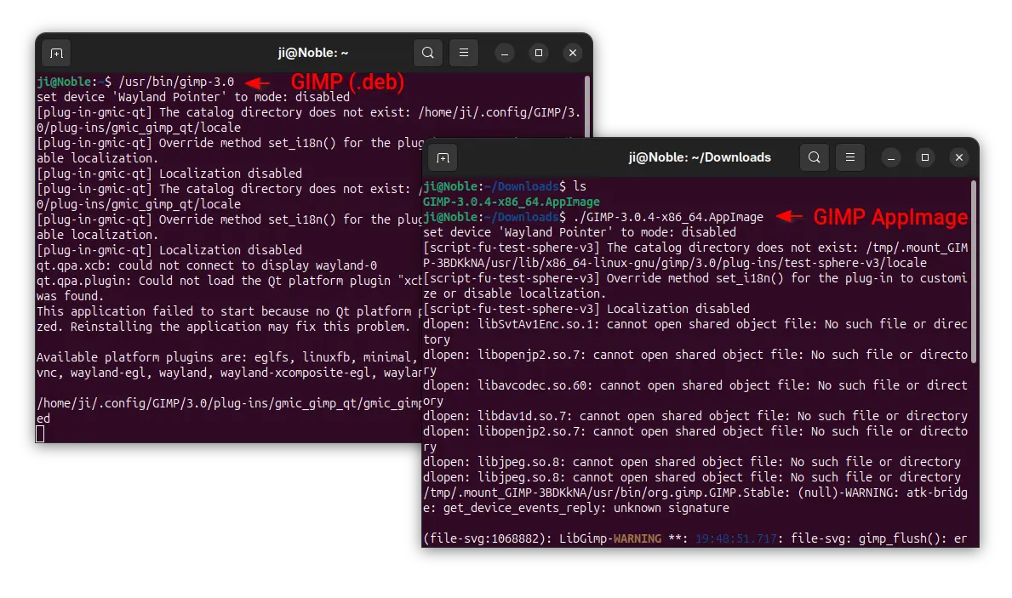Click title 'ji@Noble: ~' of back terminal
This screenshot has width=1012, height=598.
point(313,53)
